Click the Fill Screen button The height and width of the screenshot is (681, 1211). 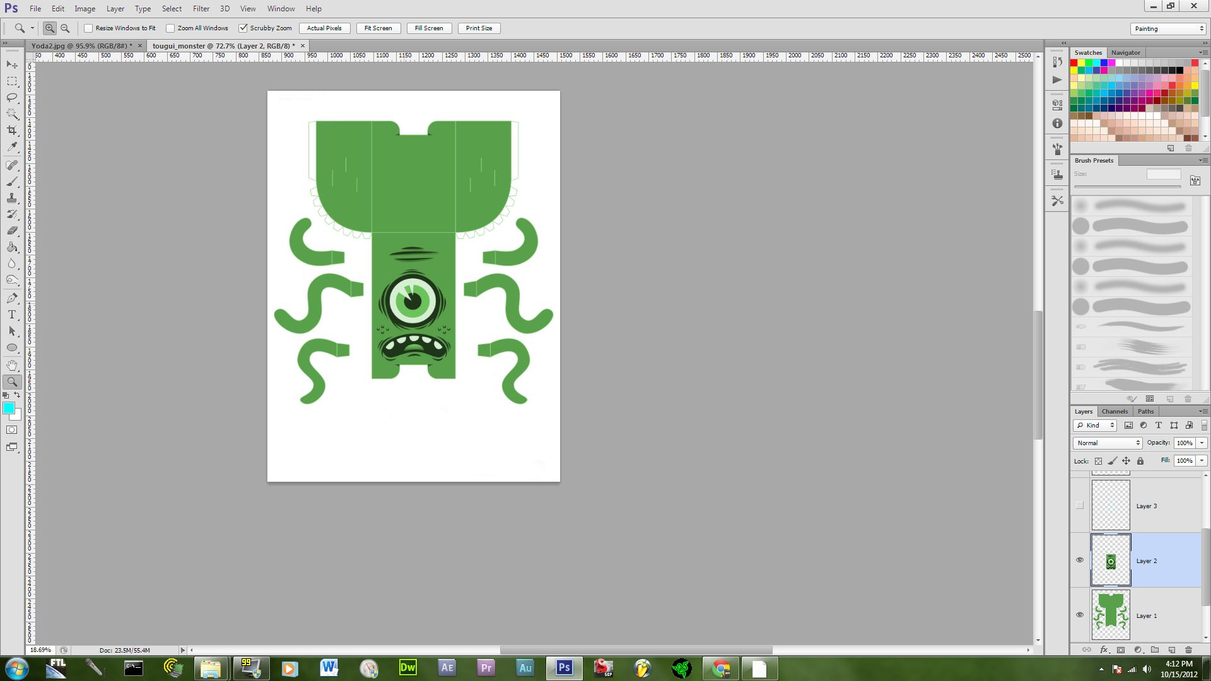(x=429, y=28)
